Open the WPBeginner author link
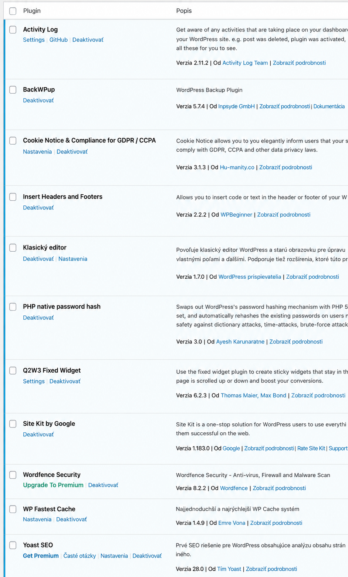The image size is (348, 577). 236,215
